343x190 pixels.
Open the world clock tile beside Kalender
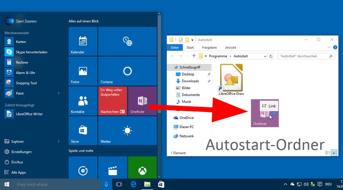pos(128,41)
